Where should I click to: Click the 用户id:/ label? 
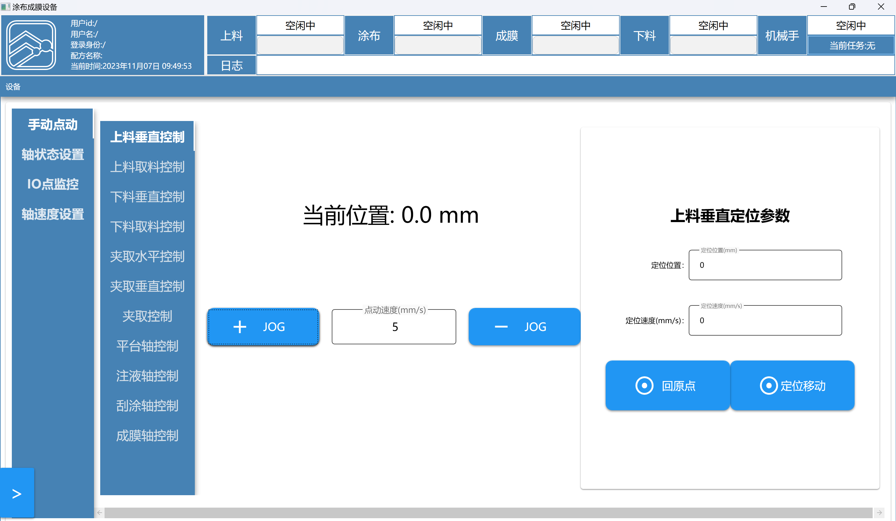pyautogui.click(x=84, y=23)
